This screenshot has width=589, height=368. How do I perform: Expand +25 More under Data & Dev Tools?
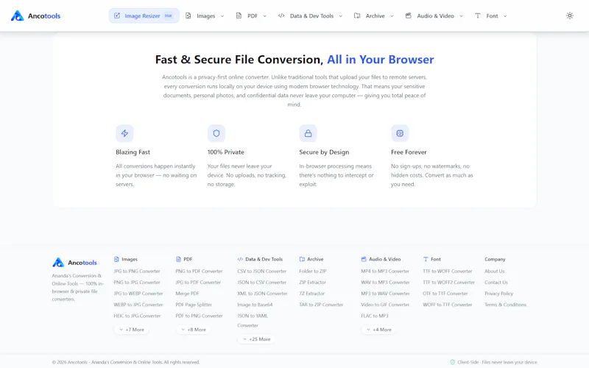(x=256, y=339)
